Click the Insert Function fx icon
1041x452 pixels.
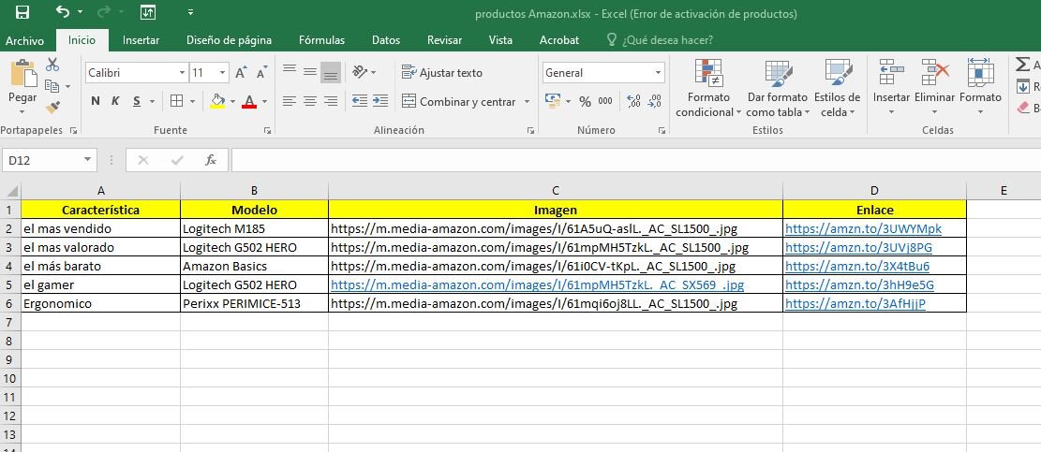(211, 160)
